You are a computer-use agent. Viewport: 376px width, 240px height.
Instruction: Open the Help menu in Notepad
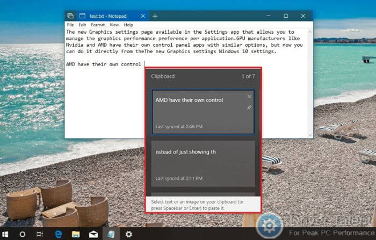coord(128,25)
